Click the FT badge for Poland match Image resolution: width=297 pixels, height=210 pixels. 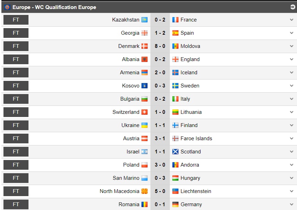16,165
